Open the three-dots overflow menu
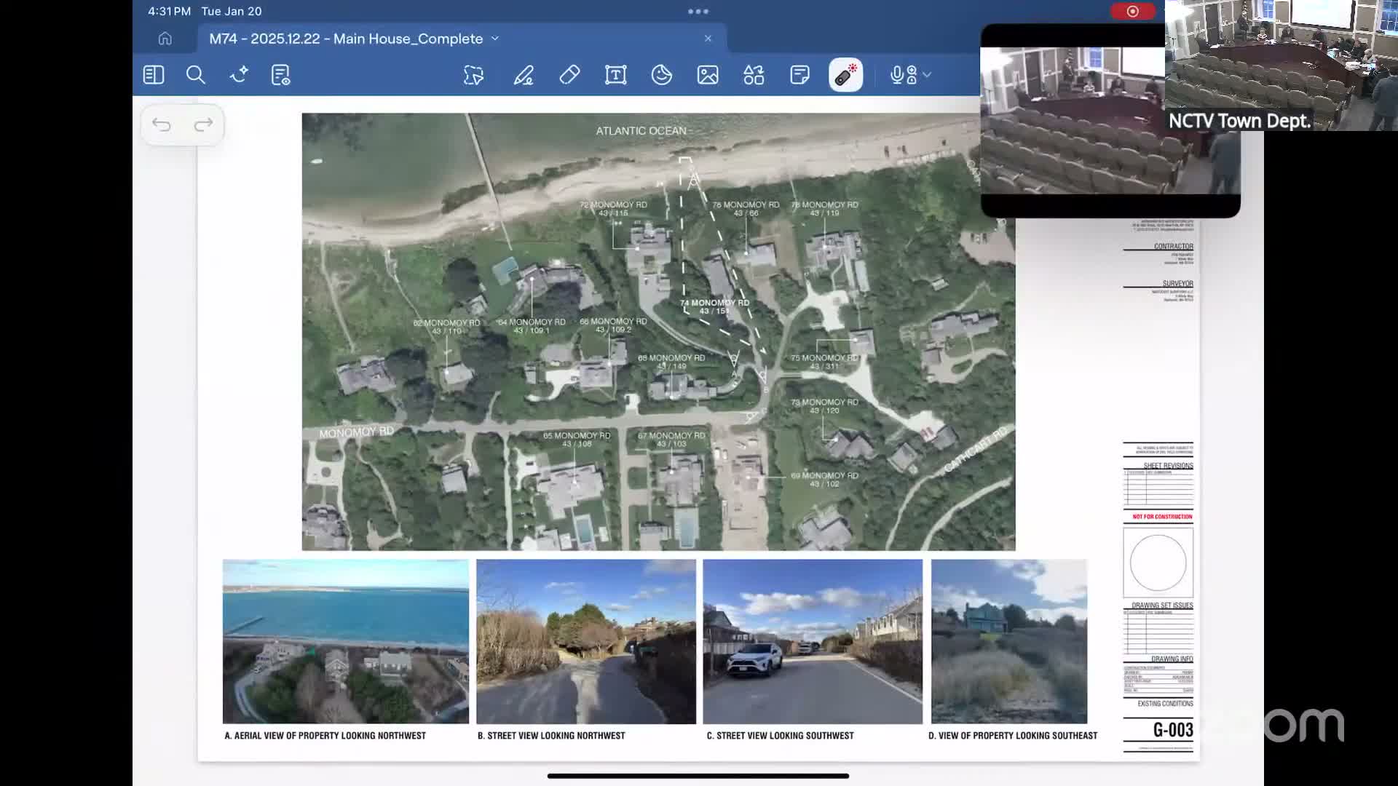Screen dimensions: 1398x786 click(698, 11)
